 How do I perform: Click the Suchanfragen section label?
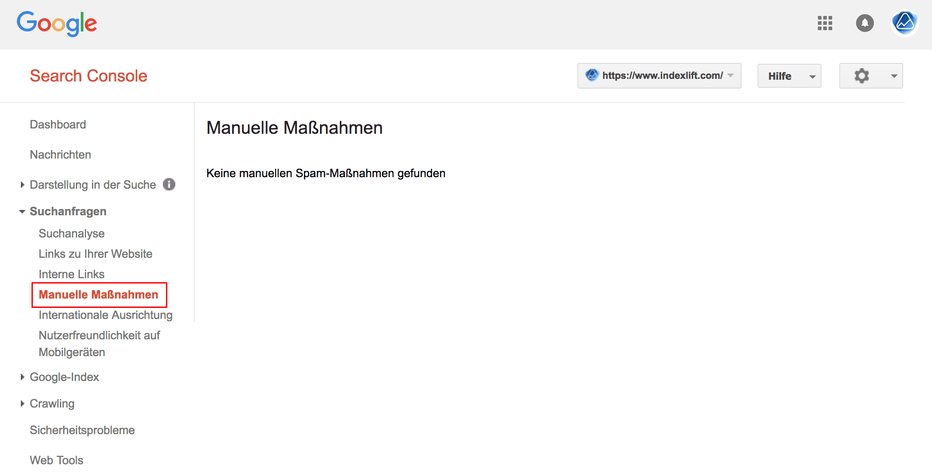(68, 211)
